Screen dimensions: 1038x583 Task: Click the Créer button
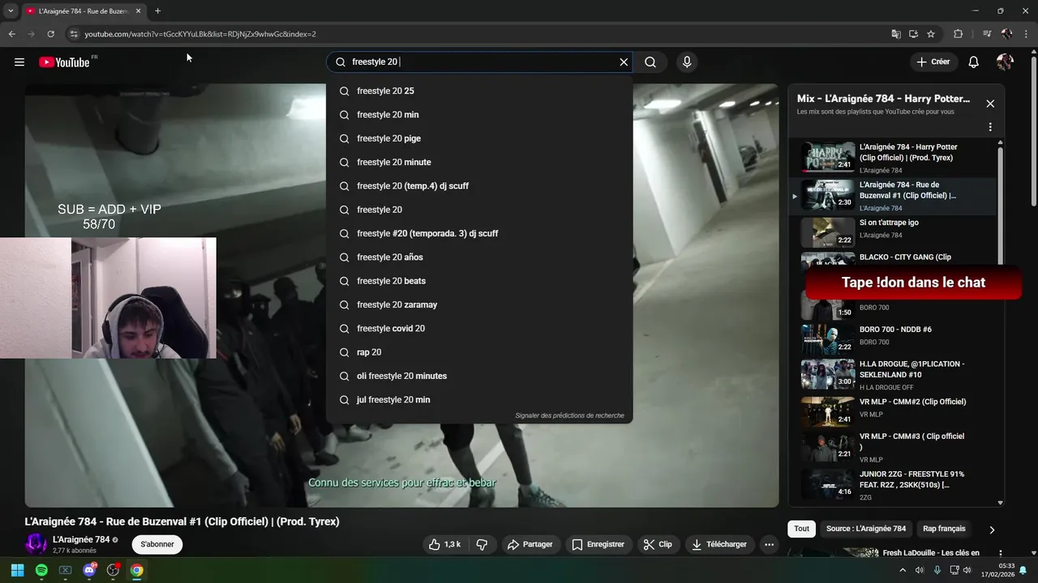pyautogui.click(x=933, y=62)
